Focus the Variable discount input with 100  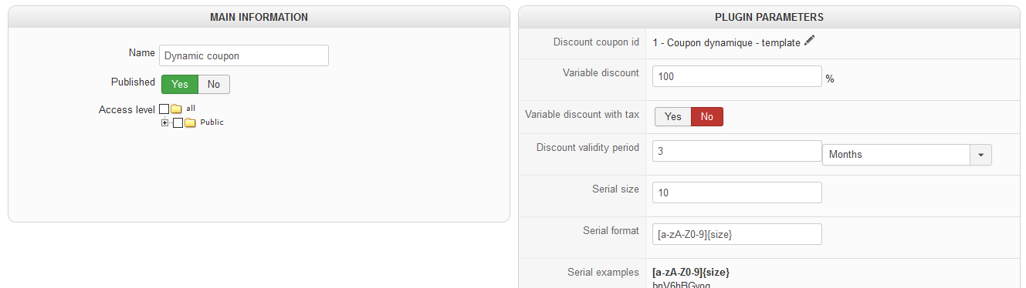click(x=737, y=77)
